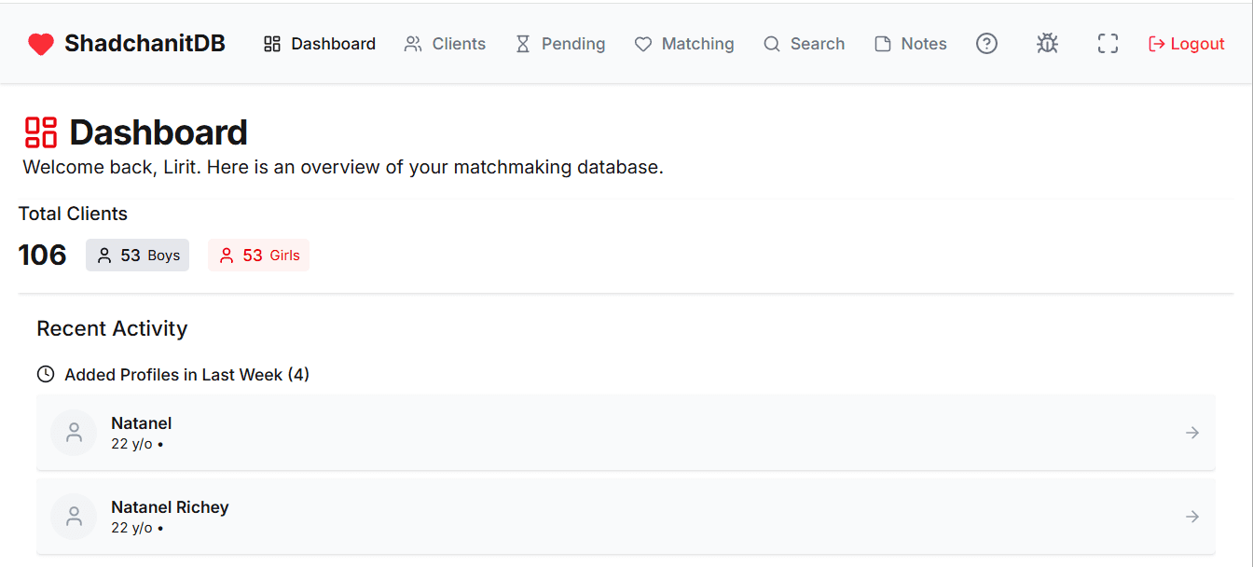
Task: Click the grid icon beside the Dashboard heading
Action: click(x=41, y=131)
